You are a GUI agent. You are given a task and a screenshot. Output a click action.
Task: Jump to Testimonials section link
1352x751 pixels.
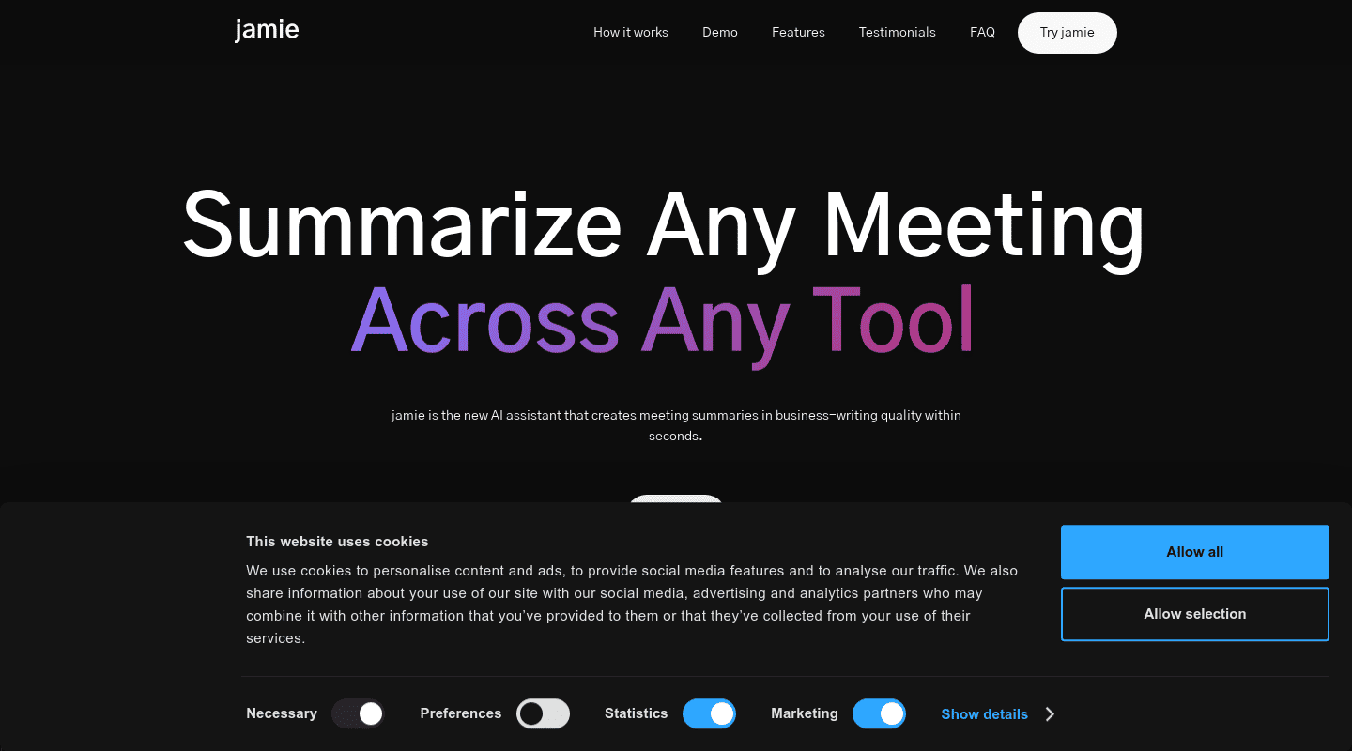898,32
